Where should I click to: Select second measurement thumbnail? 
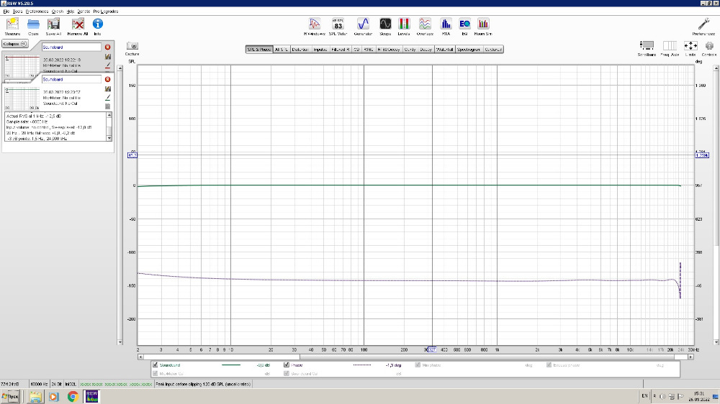[22, 98]
